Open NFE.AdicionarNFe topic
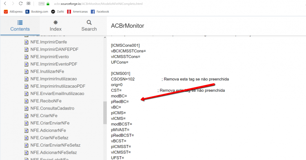 tap(48, 130)
